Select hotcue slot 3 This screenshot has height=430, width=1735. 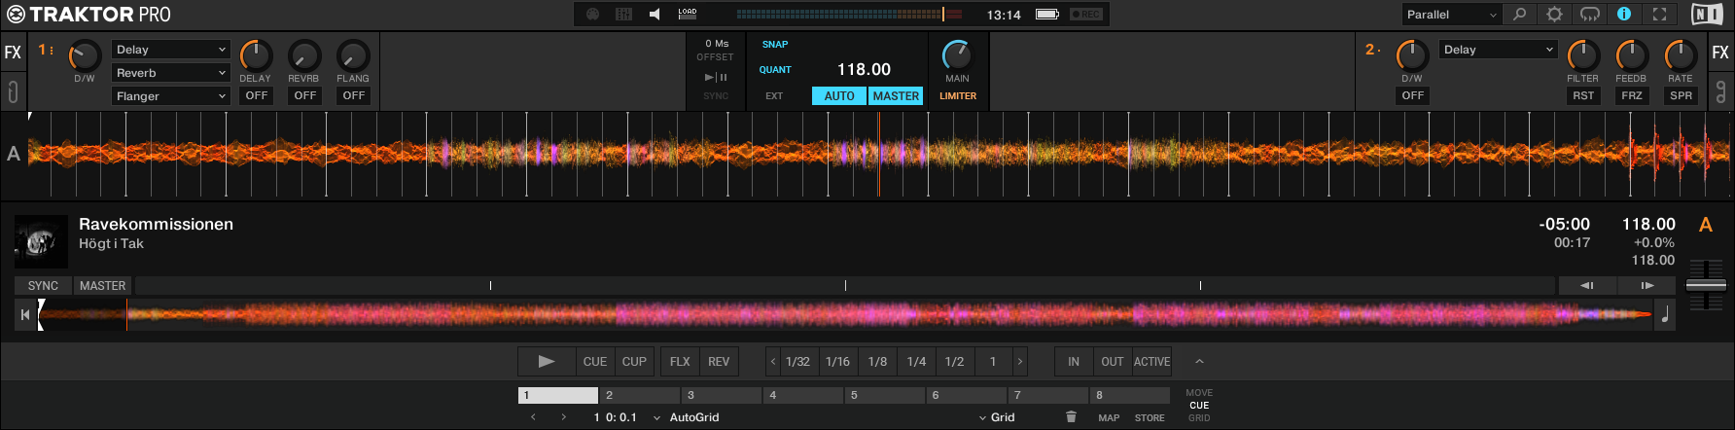[x=721, y=395]
